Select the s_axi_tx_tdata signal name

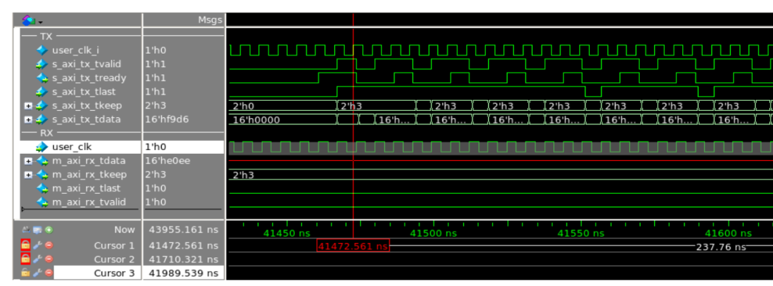click(86, 119)
